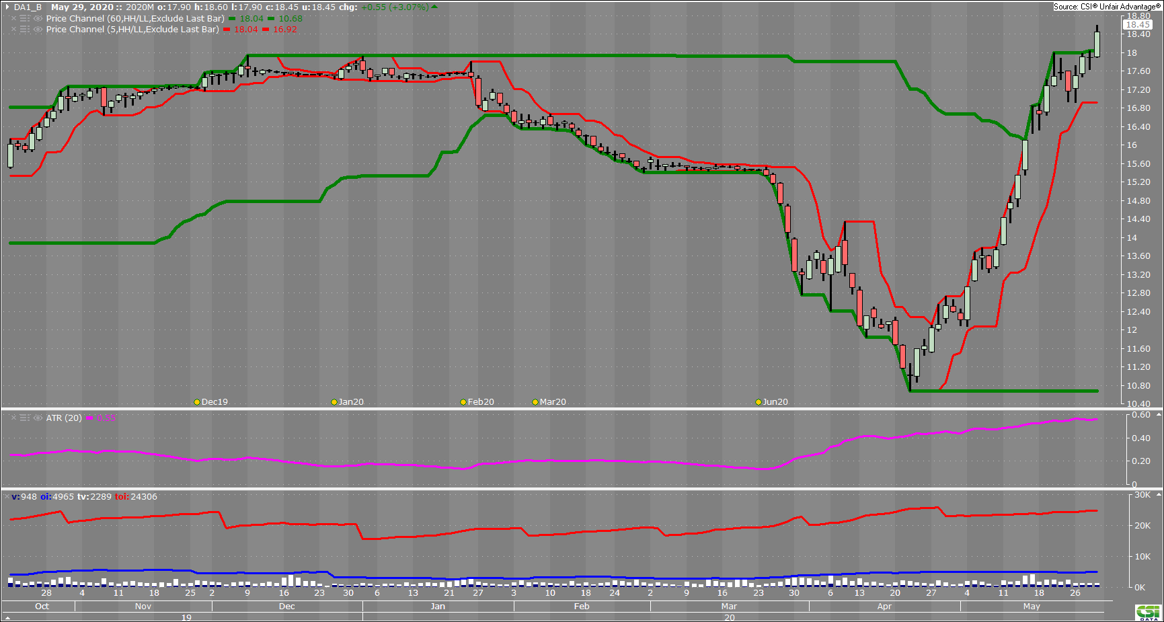The image size is (1164, 622).
Task: Click the h:18.60 high price readout
Action: [211, 7]
